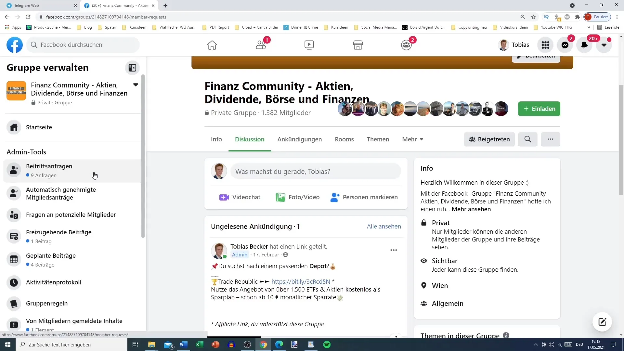Switch to the Diskussion tab
The image size is (624, 351).
coord(250,139)
